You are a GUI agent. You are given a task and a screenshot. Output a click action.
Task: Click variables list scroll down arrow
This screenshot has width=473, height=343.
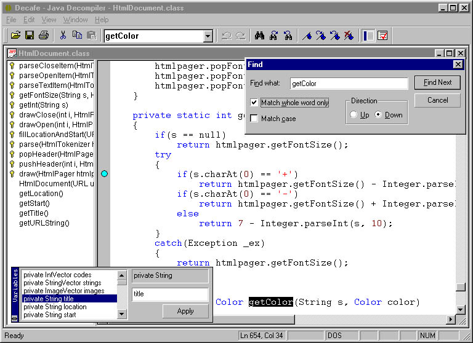pyautogui.click(x=122, y=314)
